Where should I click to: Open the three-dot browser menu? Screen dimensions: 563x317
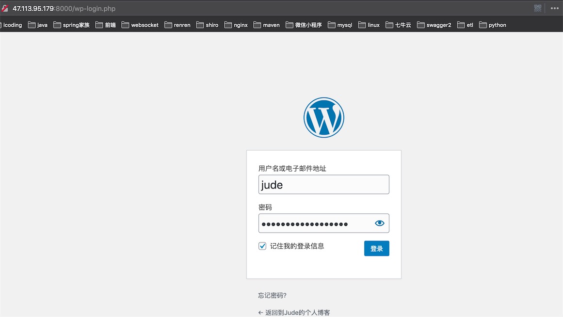(554, 8)
